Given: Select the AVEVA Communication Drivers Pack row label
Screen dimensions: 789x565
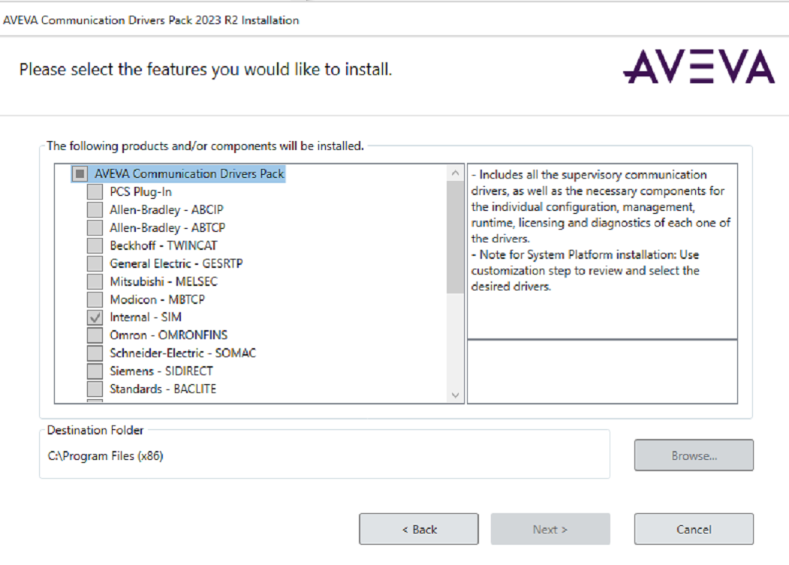Looking at the screenshot, I should (x=189, y=173).
